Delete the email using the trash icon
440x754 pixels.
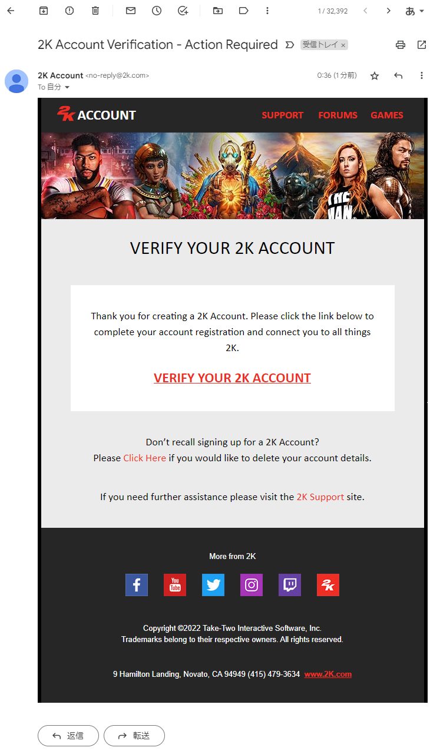click(x=95, y=11)
